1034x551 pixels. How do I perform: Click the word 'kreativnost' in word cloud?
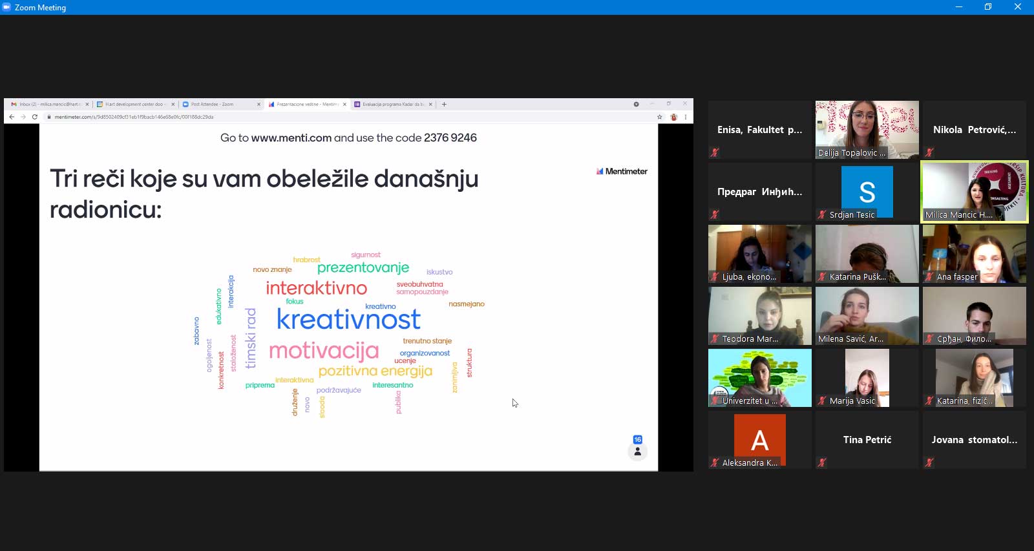[x=348, y=320]
